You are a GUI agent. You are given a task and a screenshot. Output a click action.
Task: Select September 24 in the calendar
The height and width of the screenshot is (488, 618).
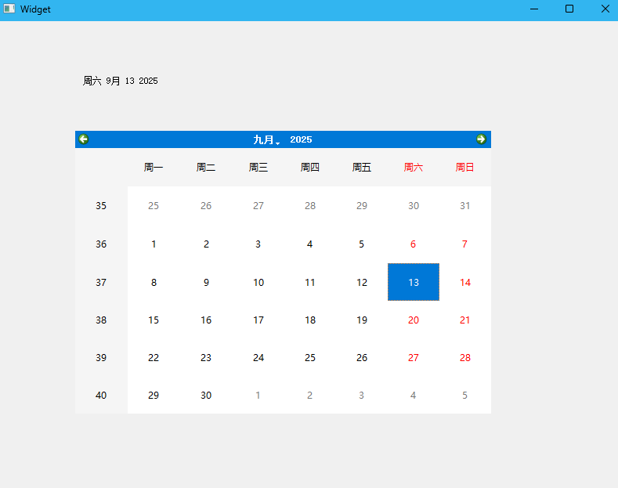258,357
